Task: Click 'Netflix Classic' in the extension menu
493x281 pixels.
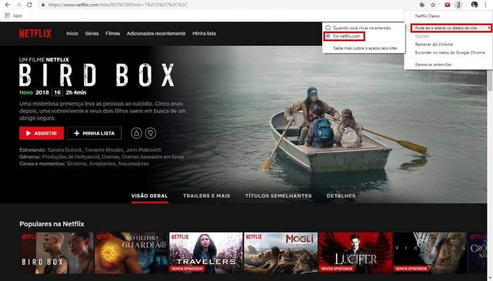Action: 427,16
